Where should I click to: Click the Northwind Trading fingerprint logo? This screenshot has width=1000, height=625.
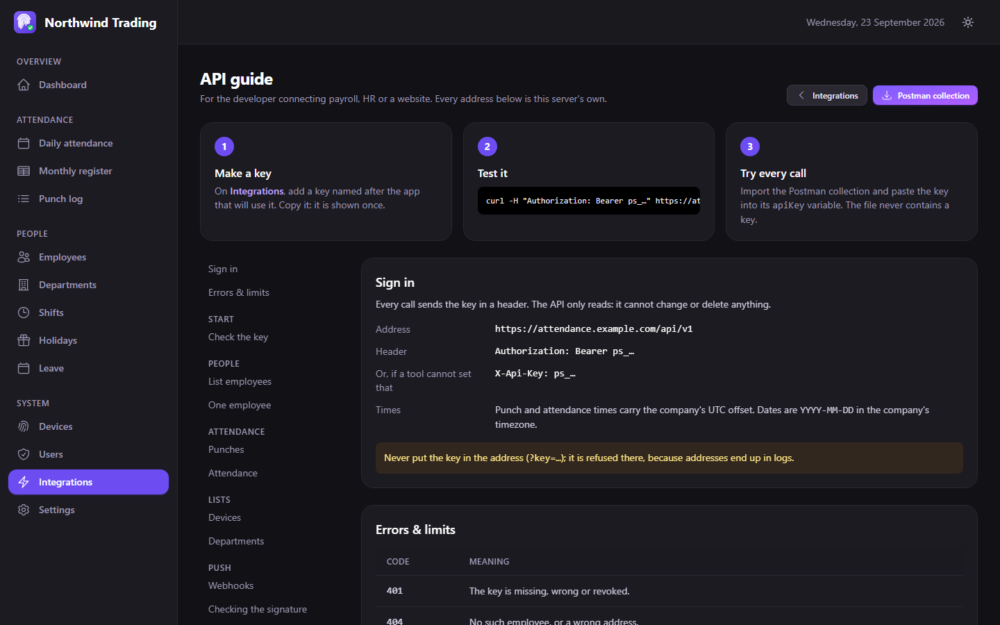click(25, 22)
